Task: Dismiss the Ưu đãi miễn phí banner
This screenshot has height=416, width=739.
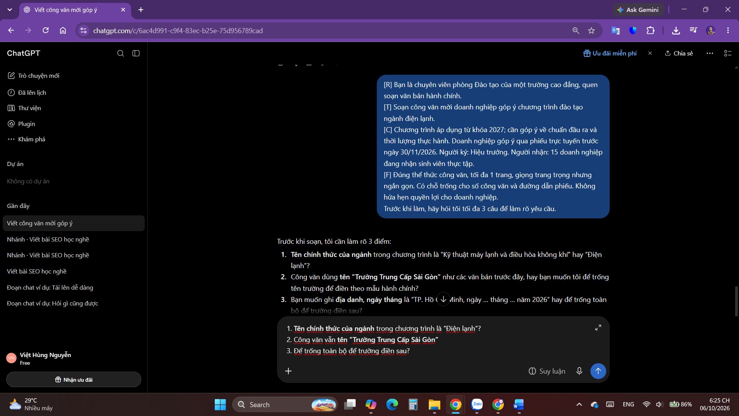Action: click(x=650, y=53)
